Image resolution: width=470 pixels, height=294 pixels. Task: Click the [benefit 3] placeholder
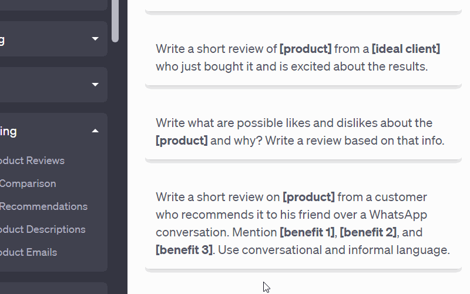[x=184, y=250]
